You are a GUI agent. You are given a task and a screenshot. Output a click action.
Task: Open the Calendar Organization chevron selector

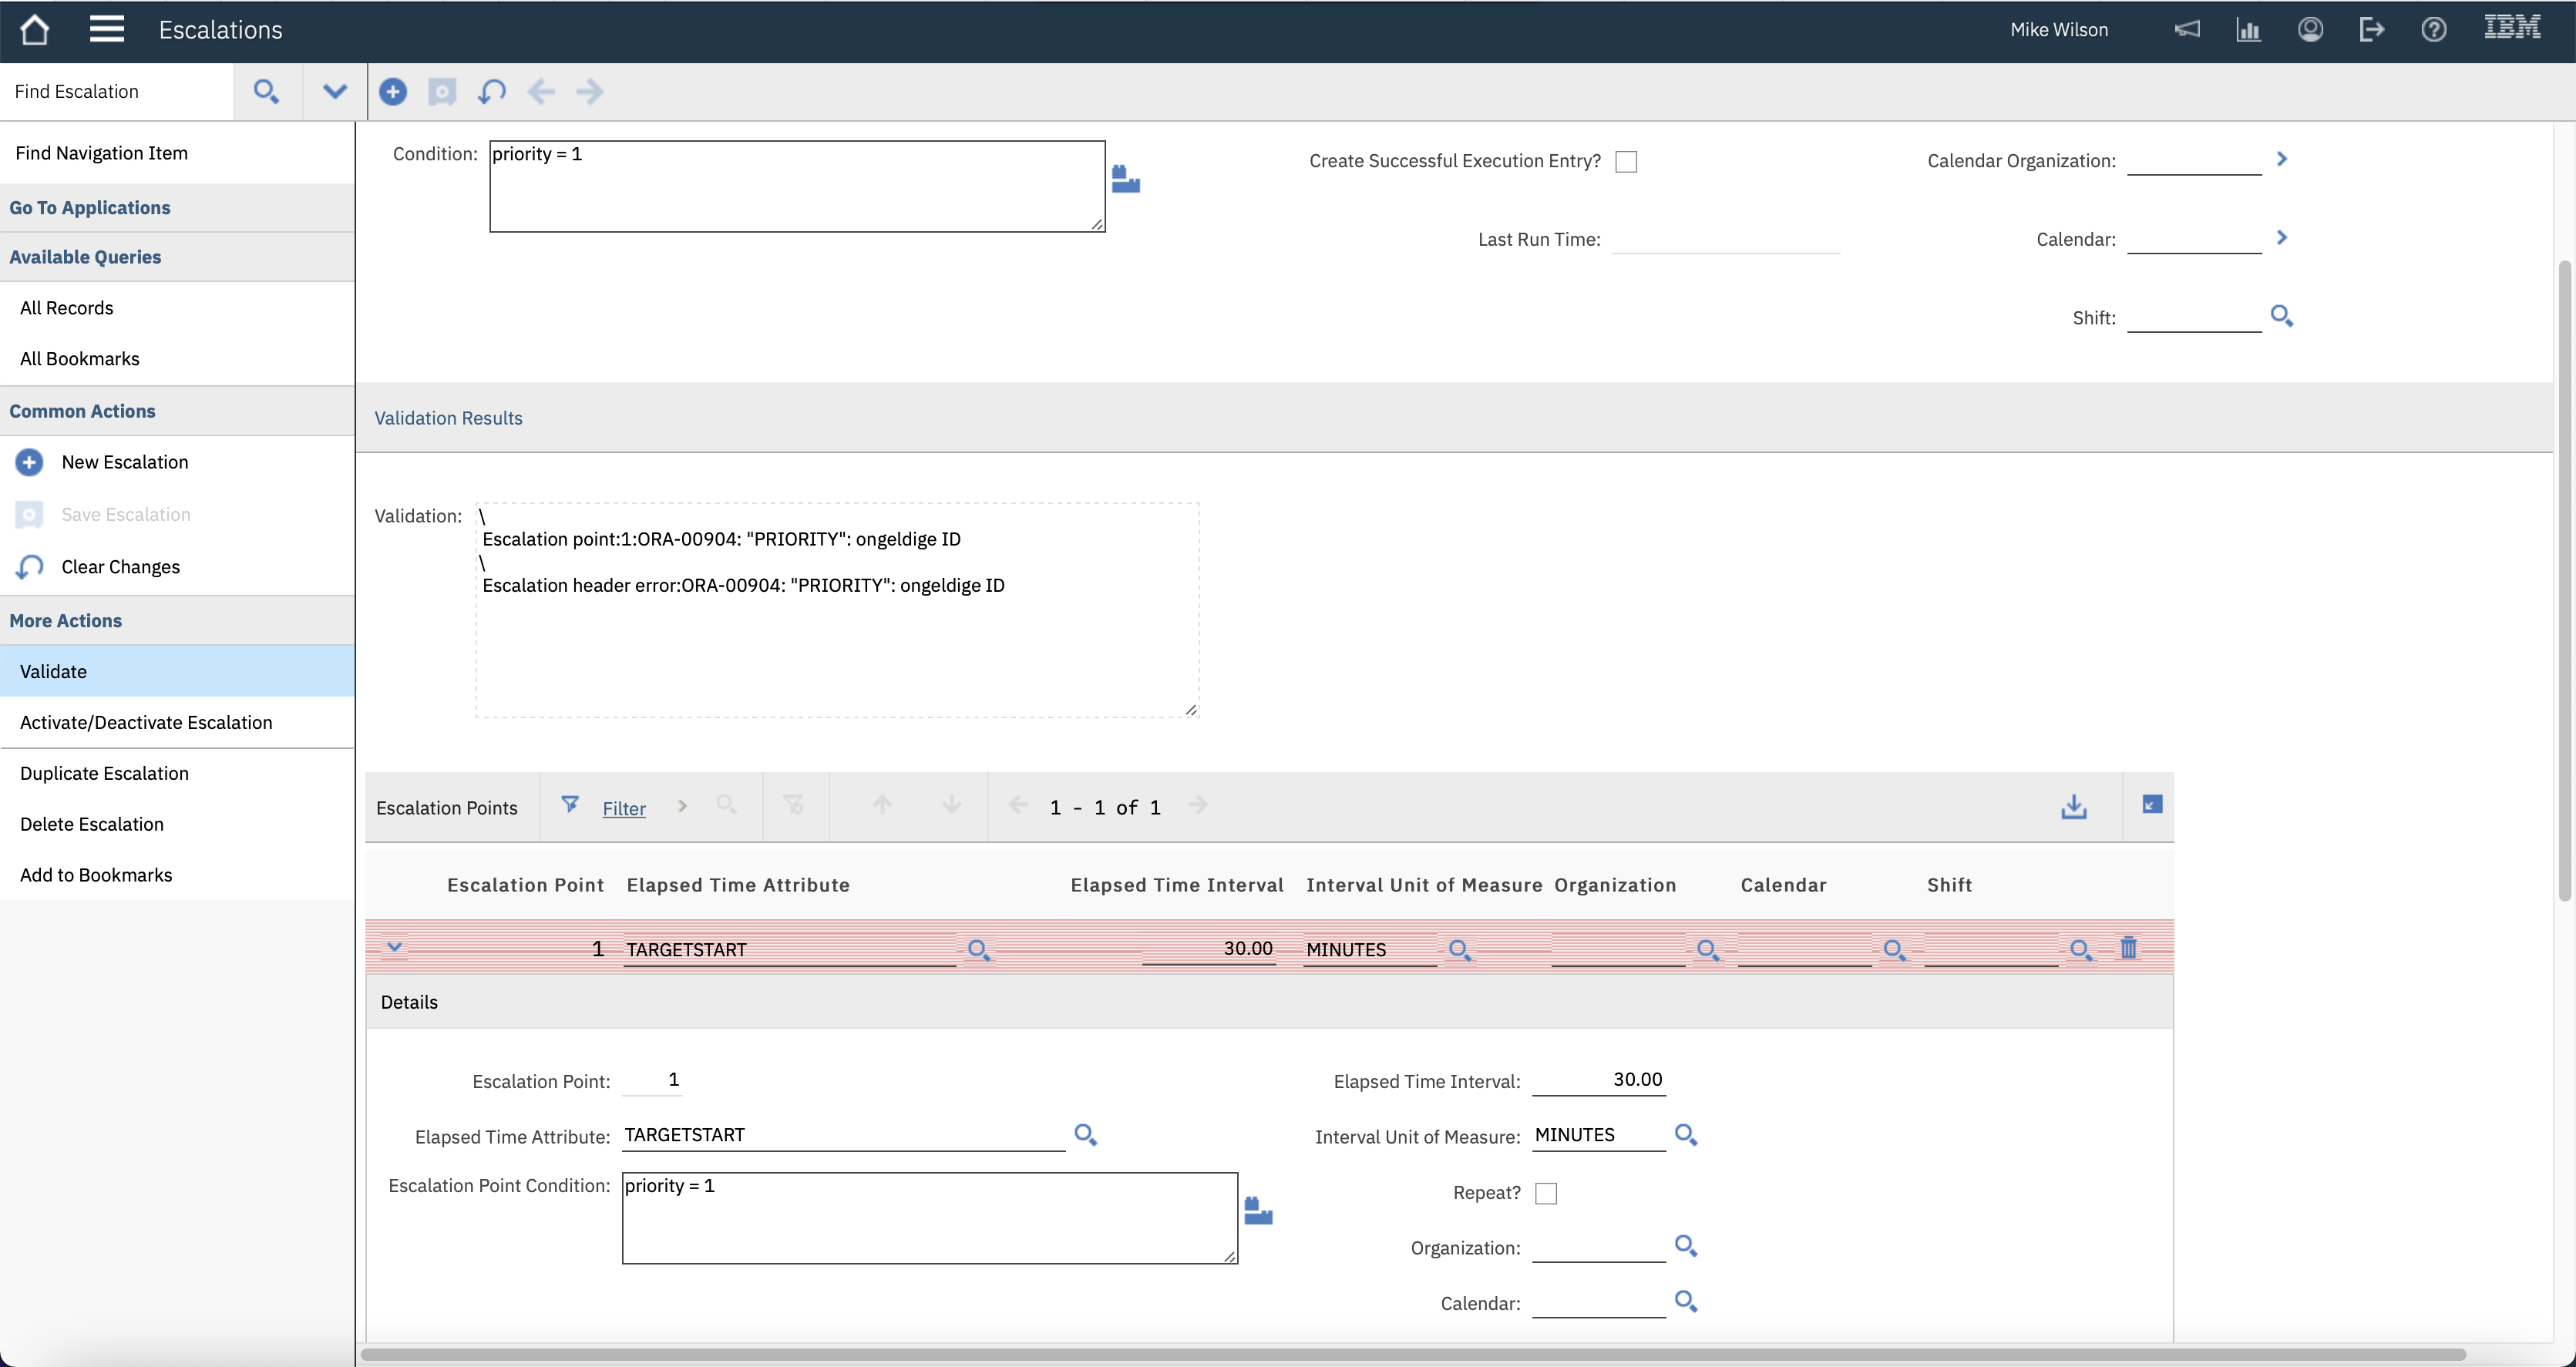tap(2281, 158)
